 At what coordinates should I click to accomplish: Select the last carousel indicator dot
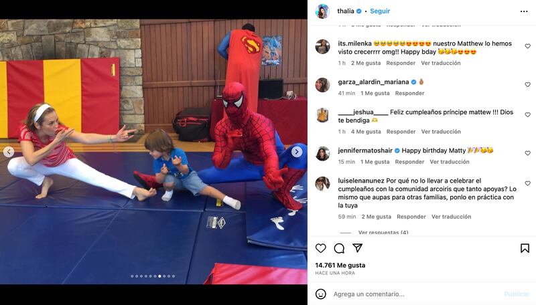pos(174,276)
